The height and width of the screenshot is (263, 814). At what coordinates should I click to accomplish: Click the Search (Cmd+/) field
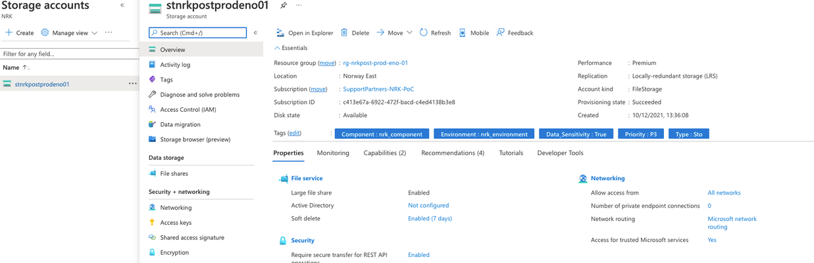tap(197, 32)
